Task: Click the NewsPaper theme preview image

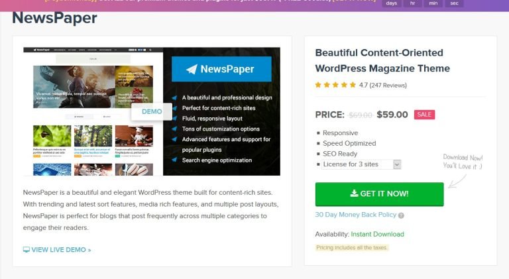Action: coord(152,111)
